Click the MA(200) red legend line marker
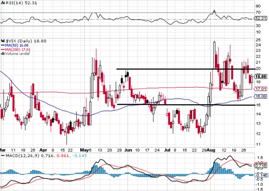The width and height of the screenshot is (269, 191). tap(2, 50)
